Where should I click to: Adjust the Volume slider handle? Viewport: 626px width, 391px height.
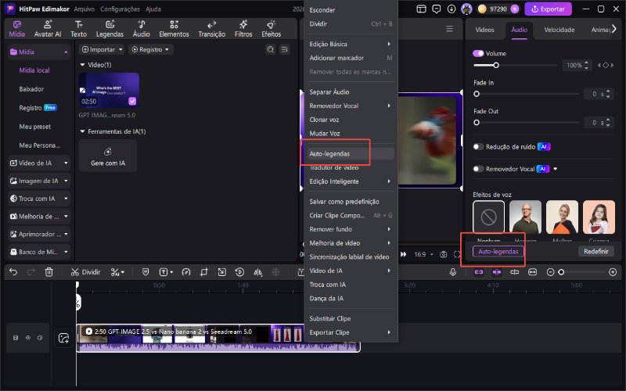coord(496,65)
